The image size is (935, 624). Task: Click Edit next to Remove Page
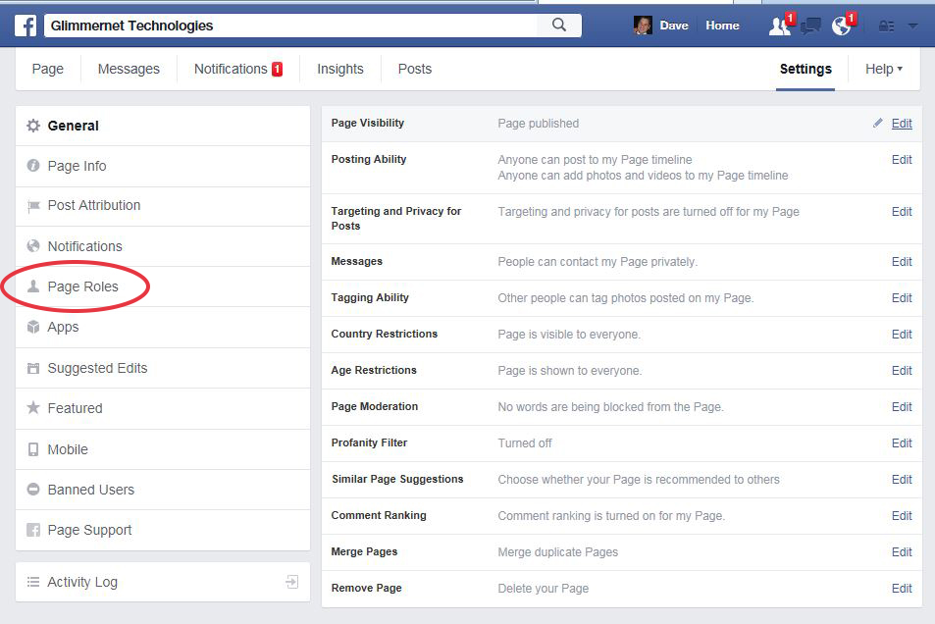pyautogui.click(x=901, y=588)
